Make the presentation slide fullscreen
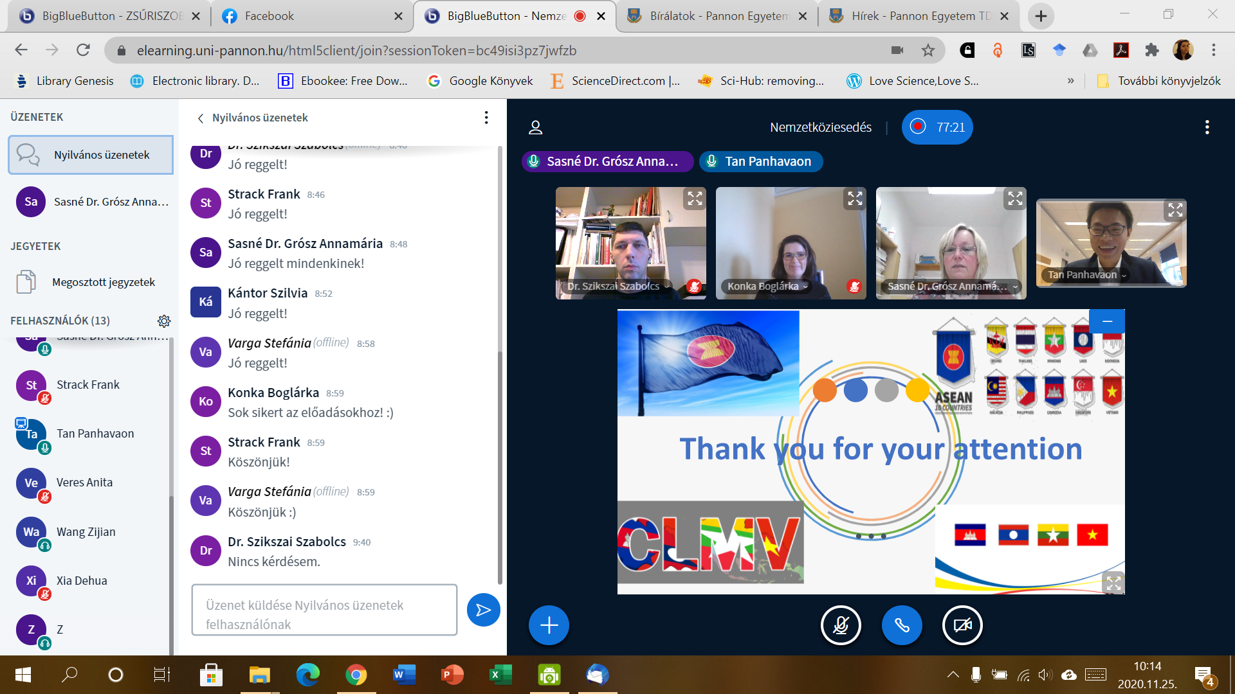This screenshot has width=1235, height=694. [1113, 583]
